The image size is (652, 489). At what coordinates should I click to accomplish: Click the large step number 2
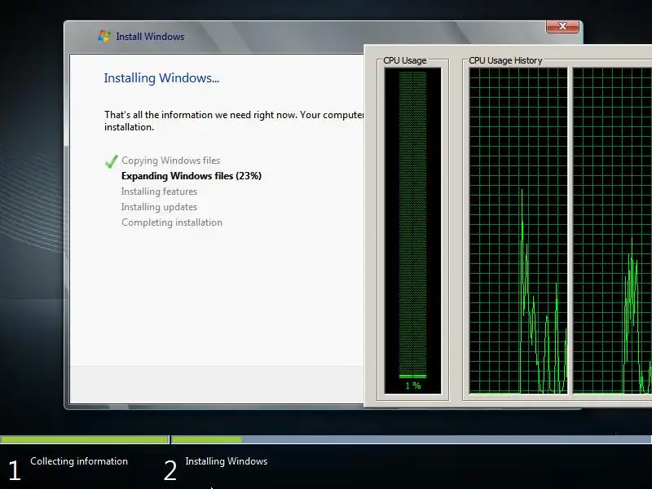[x=170, y=471]
